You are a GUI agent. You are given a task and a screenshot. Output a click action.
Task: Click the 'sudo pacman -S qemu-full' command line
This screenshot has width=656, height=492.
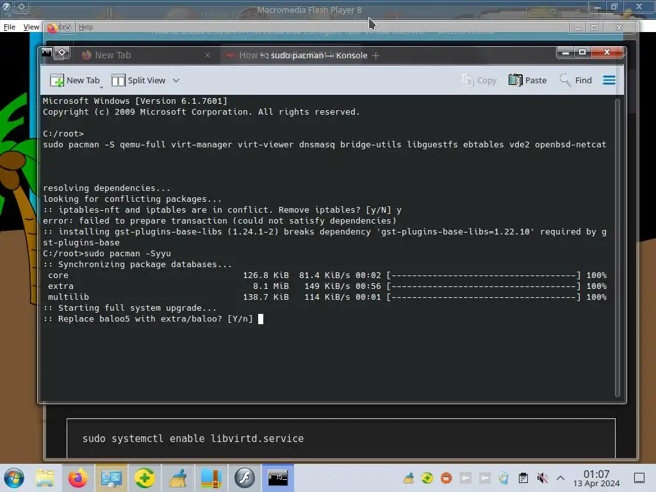click(x=324, y=144)
